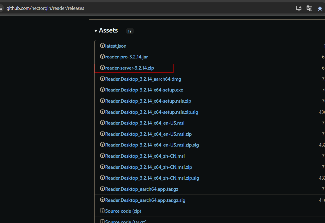Click the 17 assets count badge
Screen dimensions: 325x223
[x=130, y=31]
